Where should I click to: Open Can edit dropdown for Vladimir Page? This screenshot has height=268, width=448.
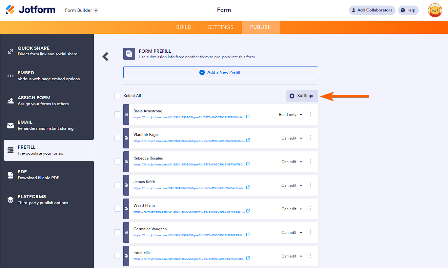click(292, 138)
